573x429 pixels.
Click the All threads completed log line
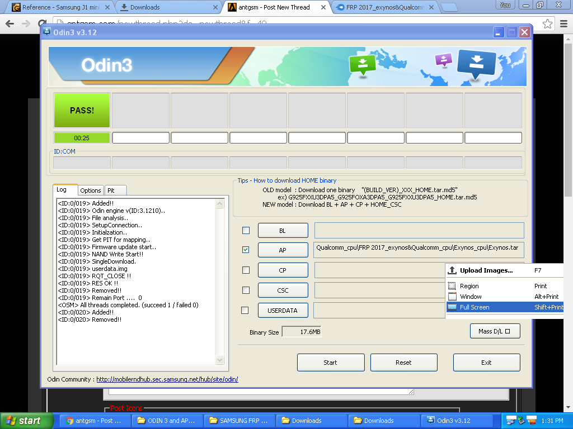pos(128,305)
